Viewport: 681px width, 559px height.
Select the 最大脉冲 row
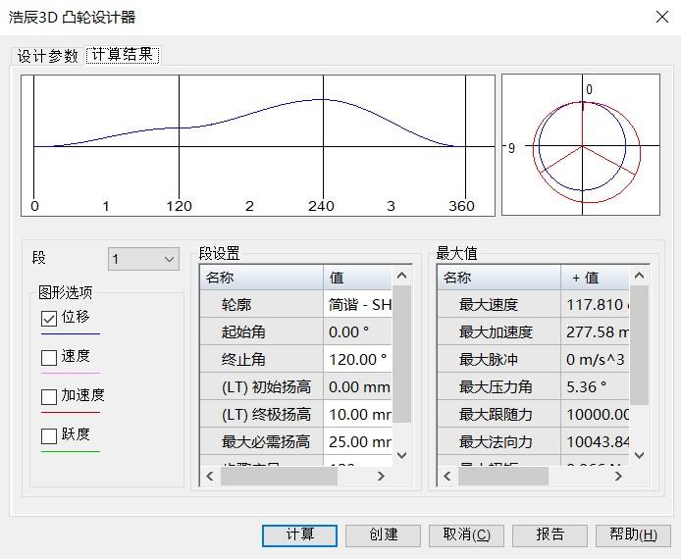pos(534,359)
